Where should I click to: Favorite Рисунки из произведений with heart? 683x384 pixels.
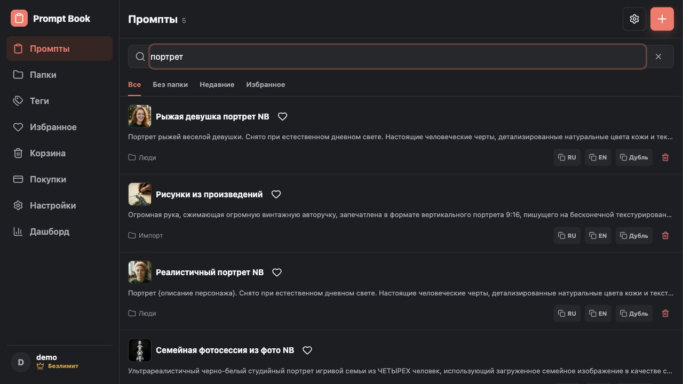[x=276, y=194]
